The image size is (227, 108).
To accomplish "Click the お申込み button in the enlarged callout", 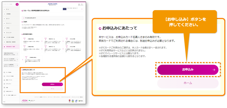I will 188,70.
